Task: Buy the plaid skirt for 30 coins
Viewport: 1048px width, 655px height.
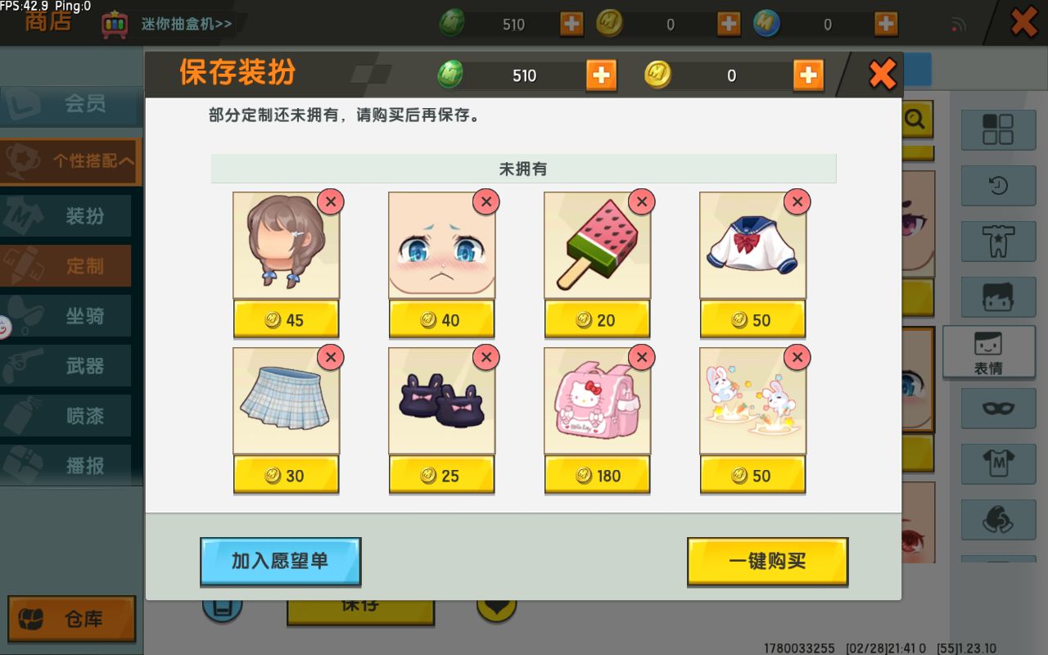Action: [286, 476]
